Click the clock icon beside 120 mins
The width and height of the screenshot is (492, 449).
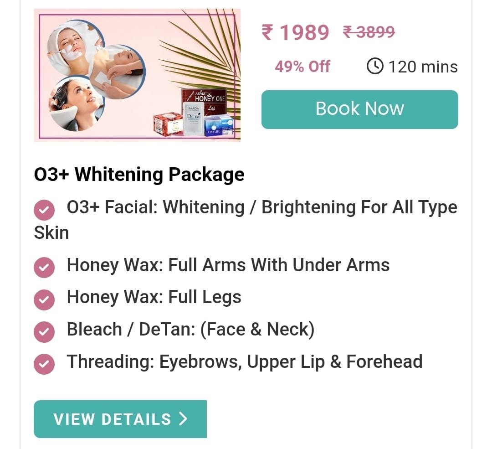click(x=375, y=66)
